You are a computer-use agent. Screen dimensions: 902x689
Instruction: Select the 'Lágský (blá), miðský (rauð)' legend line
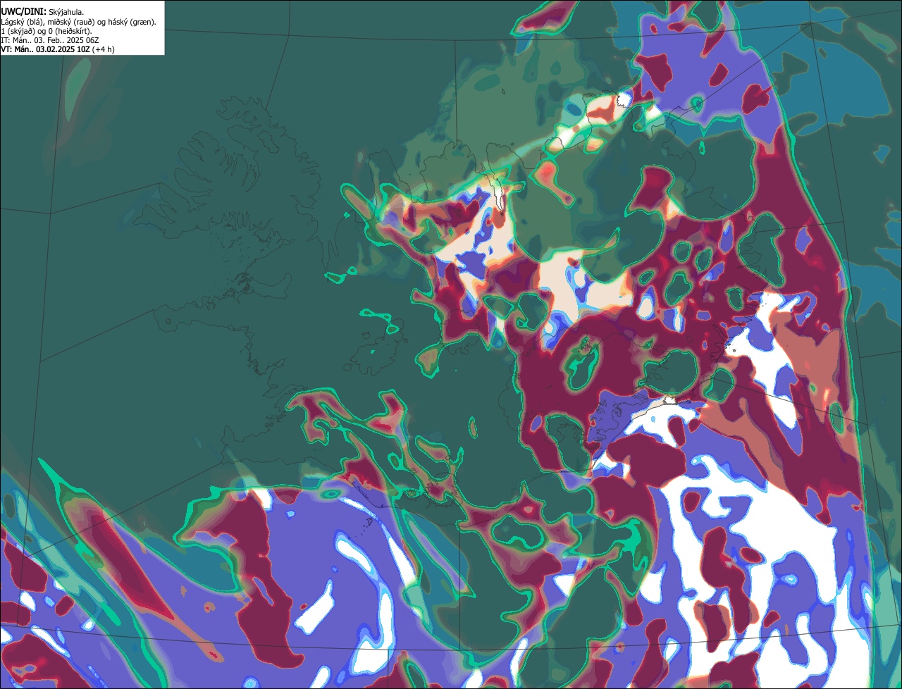tap(79, 22)
